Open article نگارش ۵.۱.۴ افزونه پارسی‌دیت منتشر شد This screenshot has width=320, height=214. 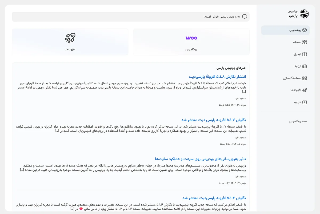(x=214, y=198)
